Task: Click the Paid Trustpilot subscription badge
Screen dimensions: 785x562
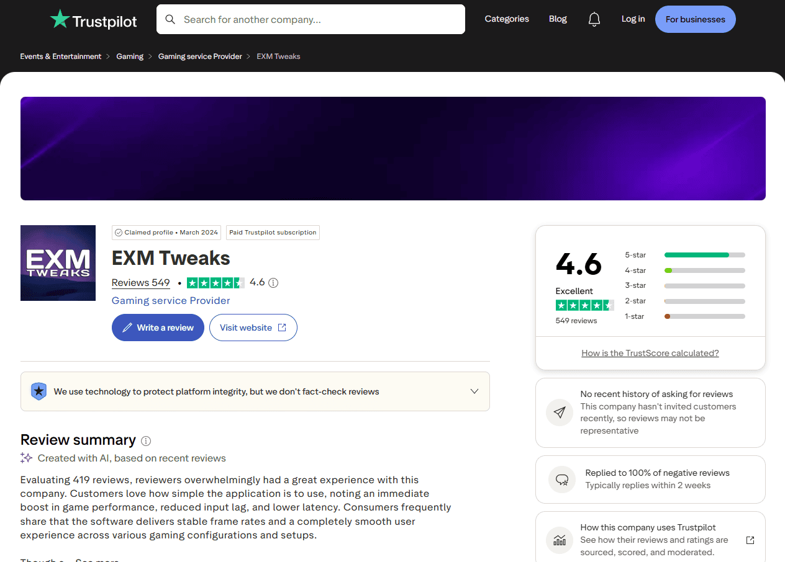Action: tap(273, 233)
